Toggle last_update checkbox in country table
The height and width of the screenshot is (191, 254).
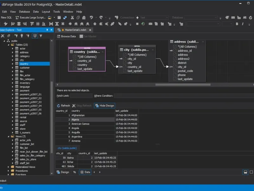pos(74,69)
